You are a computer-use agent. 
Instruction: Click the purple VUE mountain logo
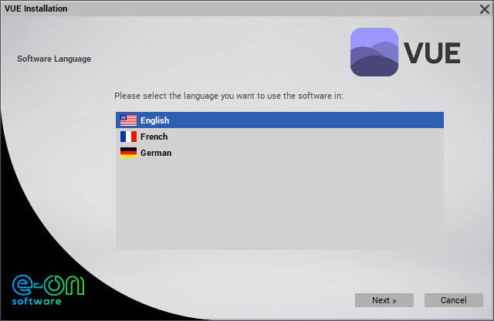[x=374, y=52]
